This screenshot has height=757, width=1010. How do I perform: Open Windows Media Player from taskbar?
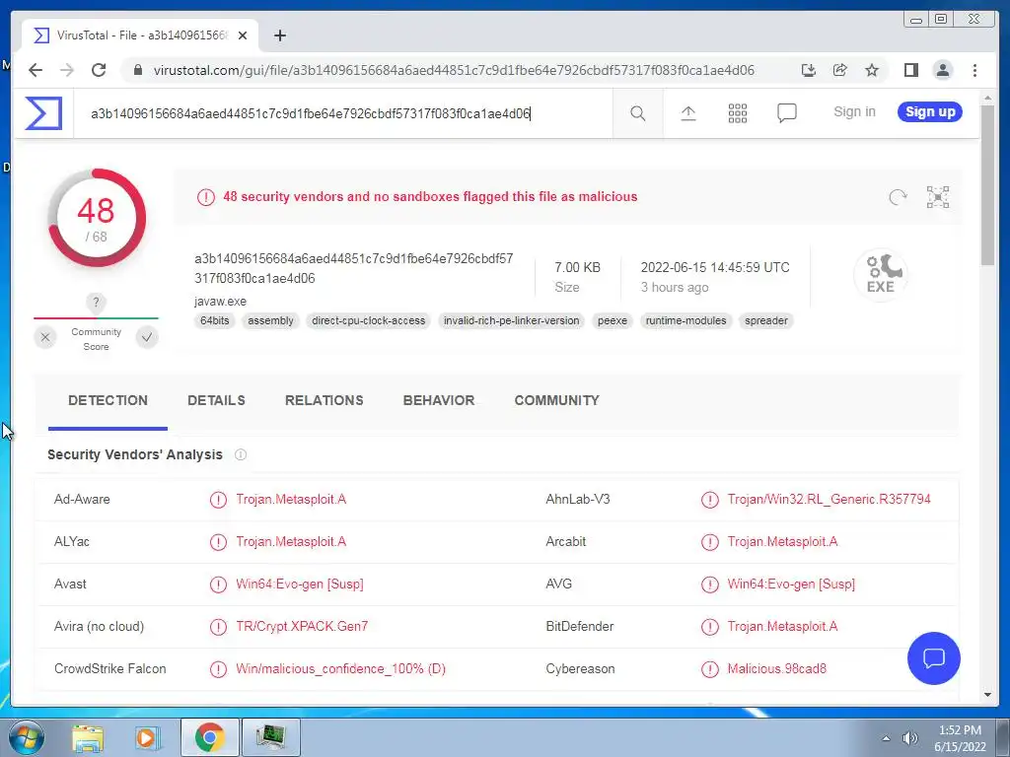(x=147, y=737)
